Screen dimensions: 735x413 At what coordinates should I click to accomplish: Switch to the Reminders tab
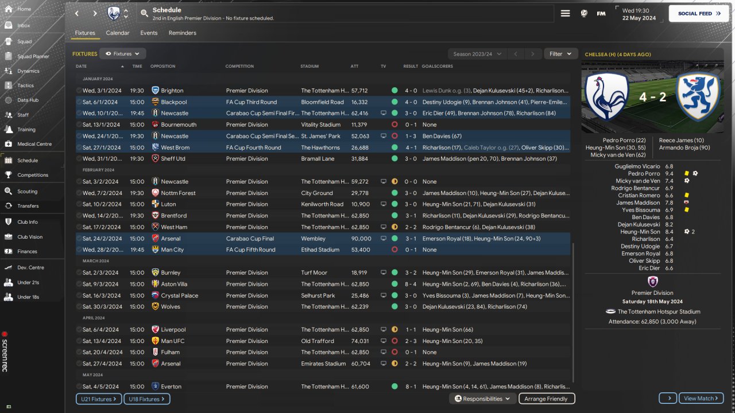tap(183, 33)
